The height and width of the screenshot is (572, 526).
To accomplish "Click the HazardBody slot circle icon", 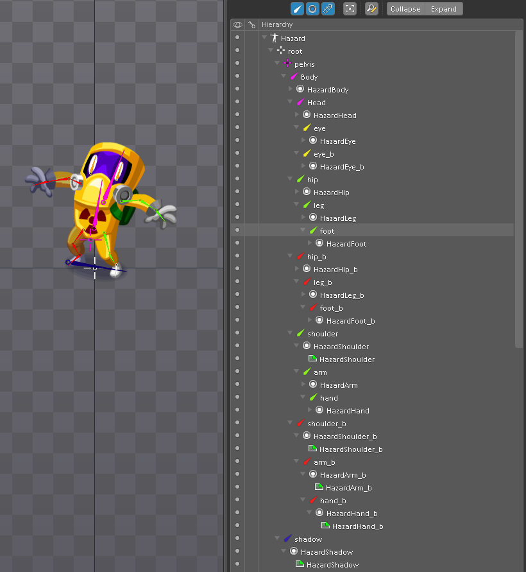I will [300, 89].
